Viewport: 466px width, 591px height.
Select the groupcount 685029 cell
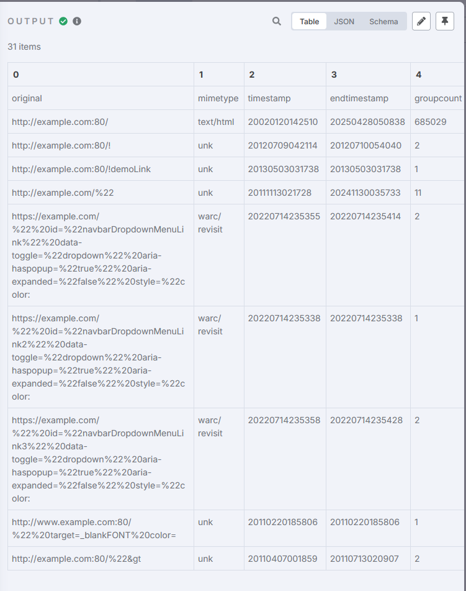click(431, 122)
